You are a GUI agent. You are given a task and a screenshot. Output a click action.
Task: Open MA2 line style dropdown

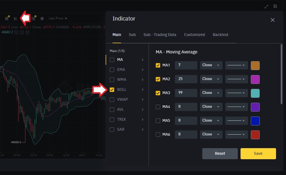[x=236, y=79]
